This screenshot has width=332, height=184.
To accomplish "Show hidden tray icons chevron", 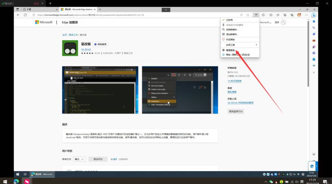I will pos(266,182).
